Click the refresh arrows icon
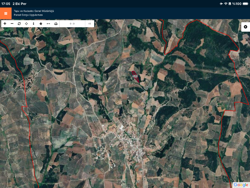 (19, 23)
